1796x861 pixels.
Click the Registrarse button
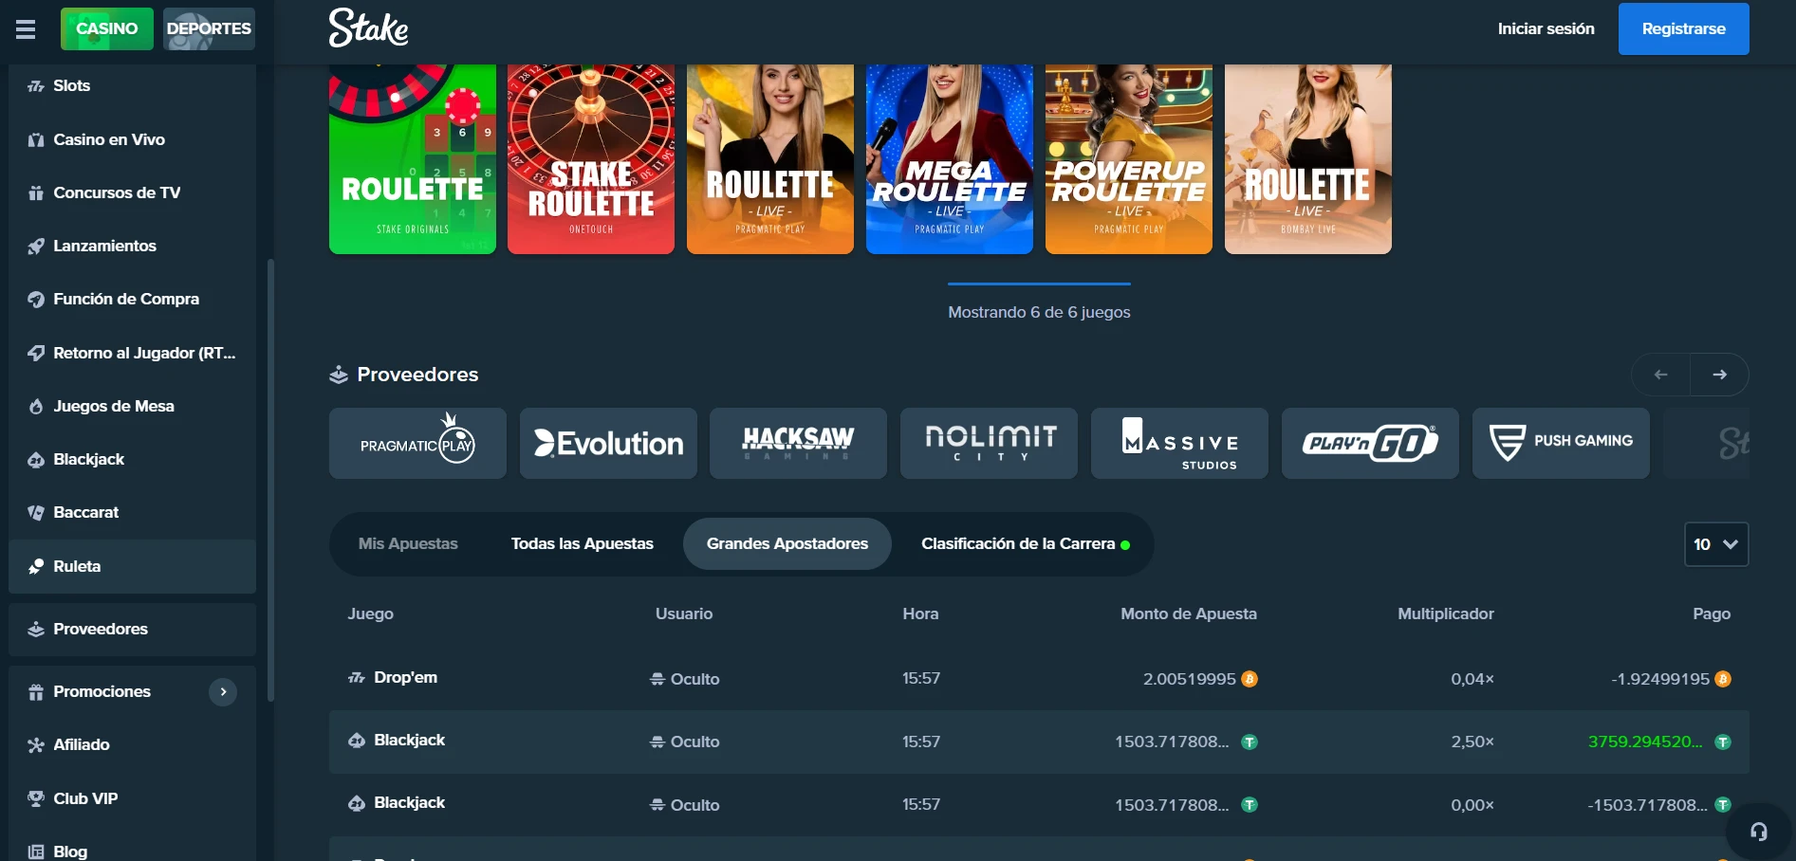pyautogui.click(x=1684, y=28)
